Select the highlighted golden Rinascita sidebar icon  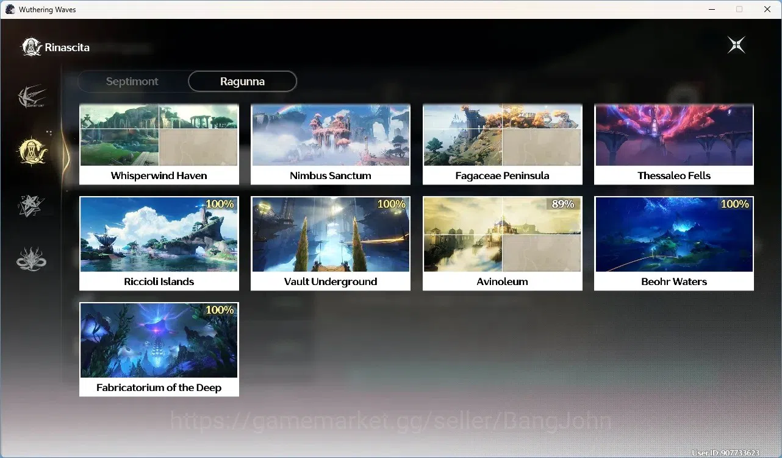[x=32, y=151]
